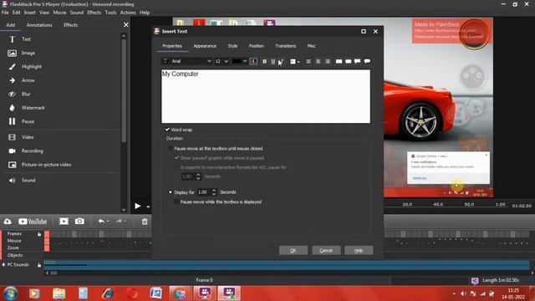Viewport: 535px width, 301px height.
Task: Expand the font color dropdown arrow
Action: point(245,61)
